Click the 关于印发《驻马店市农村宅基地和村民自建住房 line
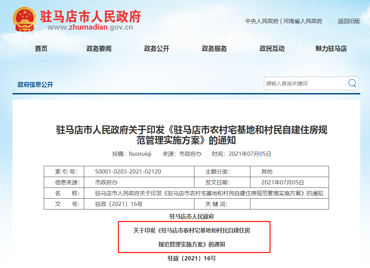Viewport: 370px width, 268px height. pyautogui.click(x=192, y=230)
